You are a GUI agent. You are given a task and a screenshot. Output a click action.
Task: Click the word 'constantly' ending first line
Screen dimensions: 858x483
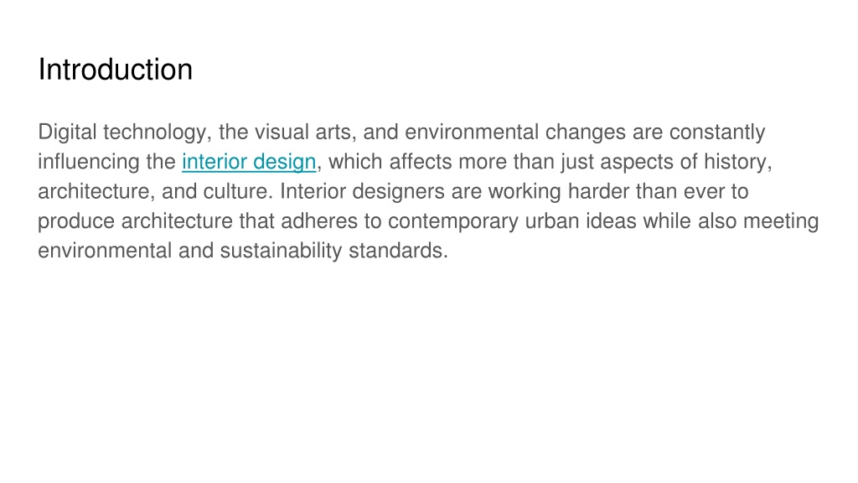(x=717, y=132)
